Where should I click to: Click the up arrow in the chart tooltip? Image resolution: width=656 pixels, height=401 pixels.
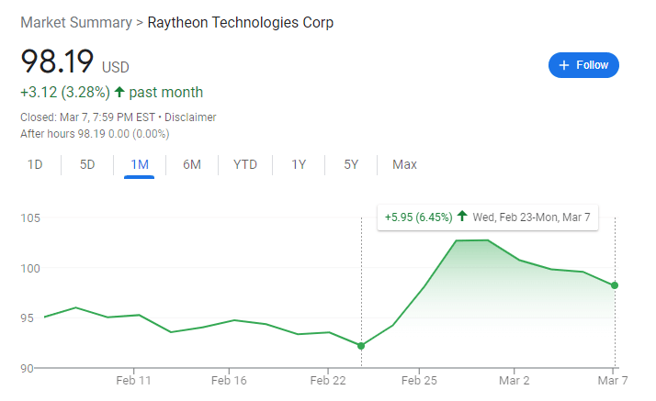pyautogui.click(x=462, y=217)
